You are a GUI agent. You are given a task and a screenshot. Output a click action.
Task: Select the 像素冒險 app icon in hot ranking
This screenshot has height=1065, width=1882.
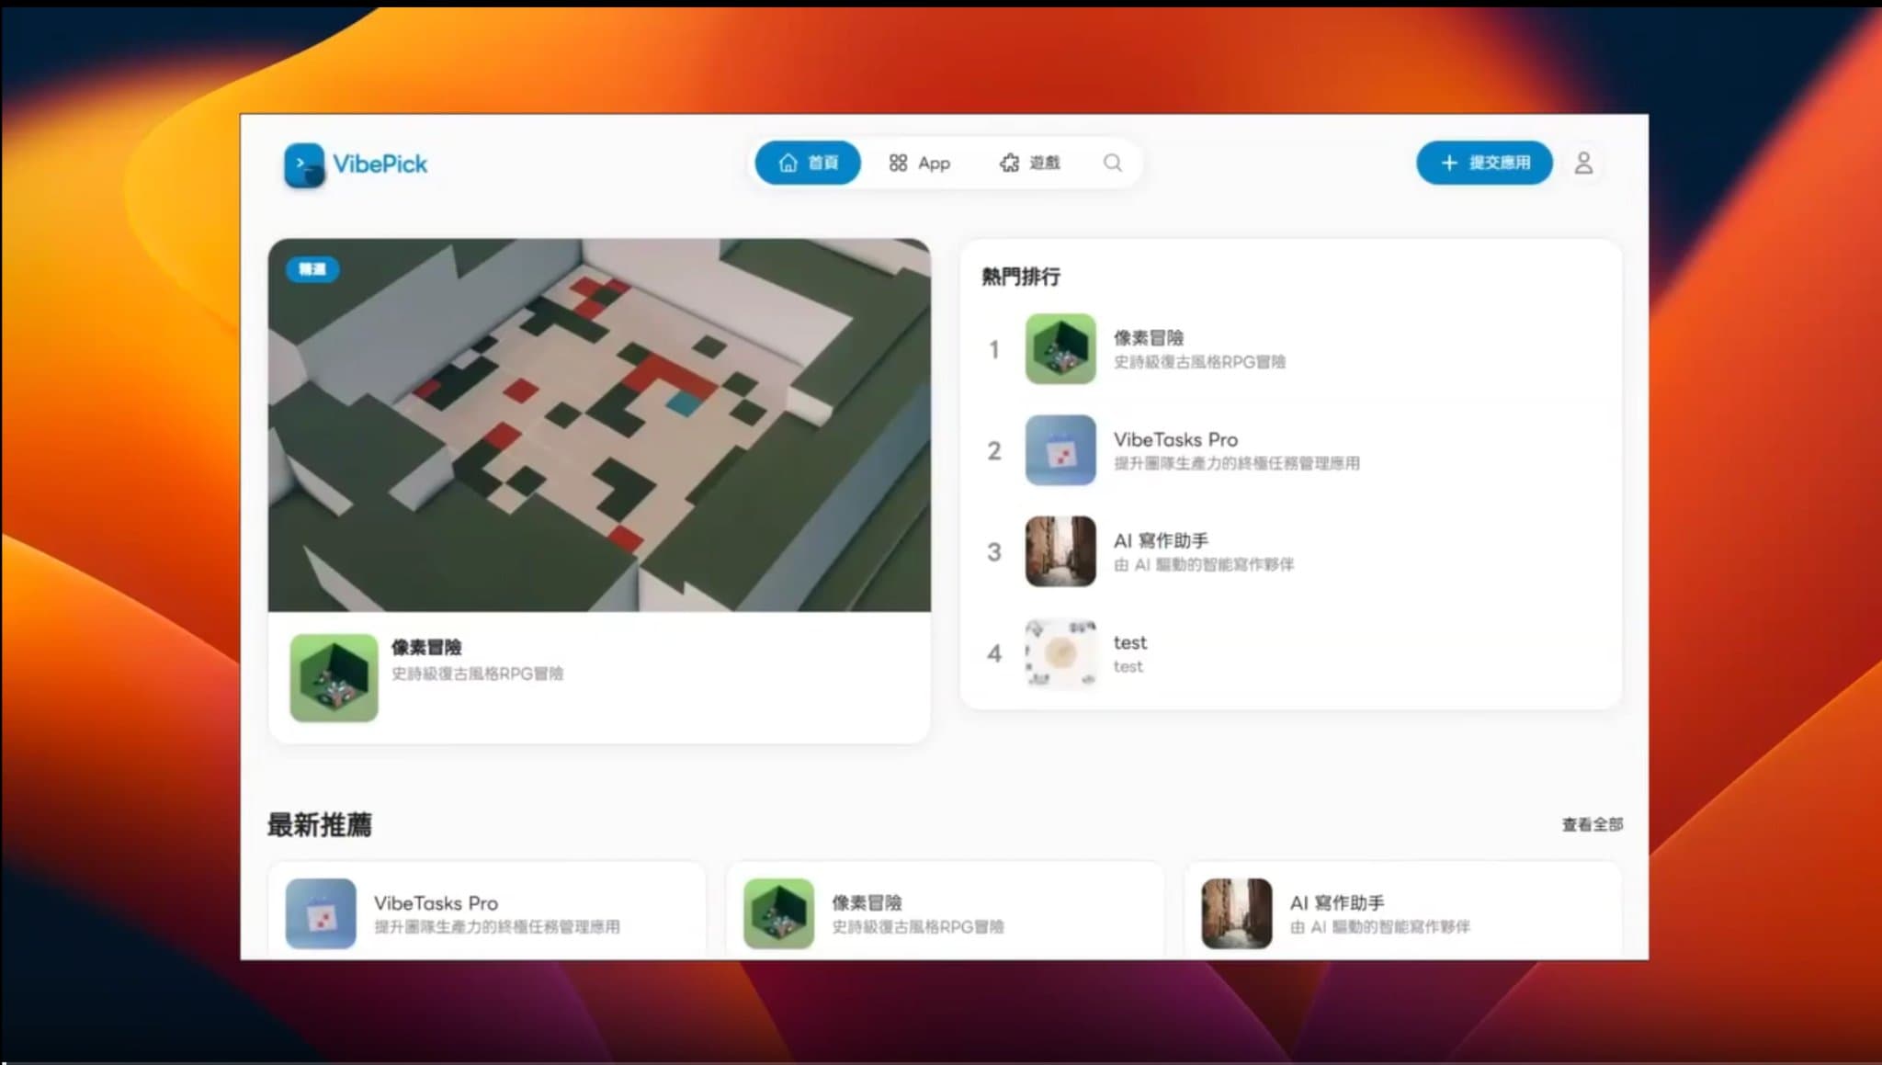tap(1059, 350)
